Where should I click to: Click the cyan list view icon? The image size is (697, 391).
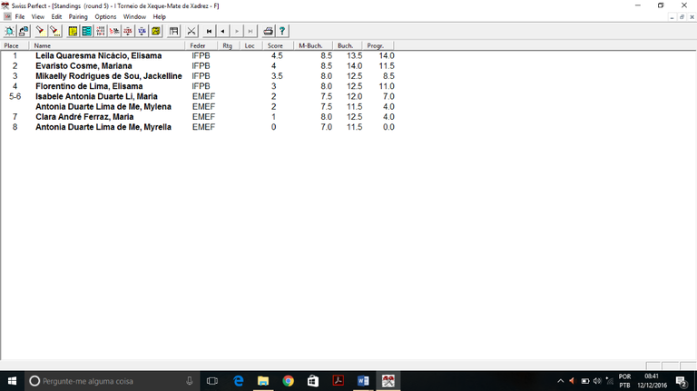86,31
